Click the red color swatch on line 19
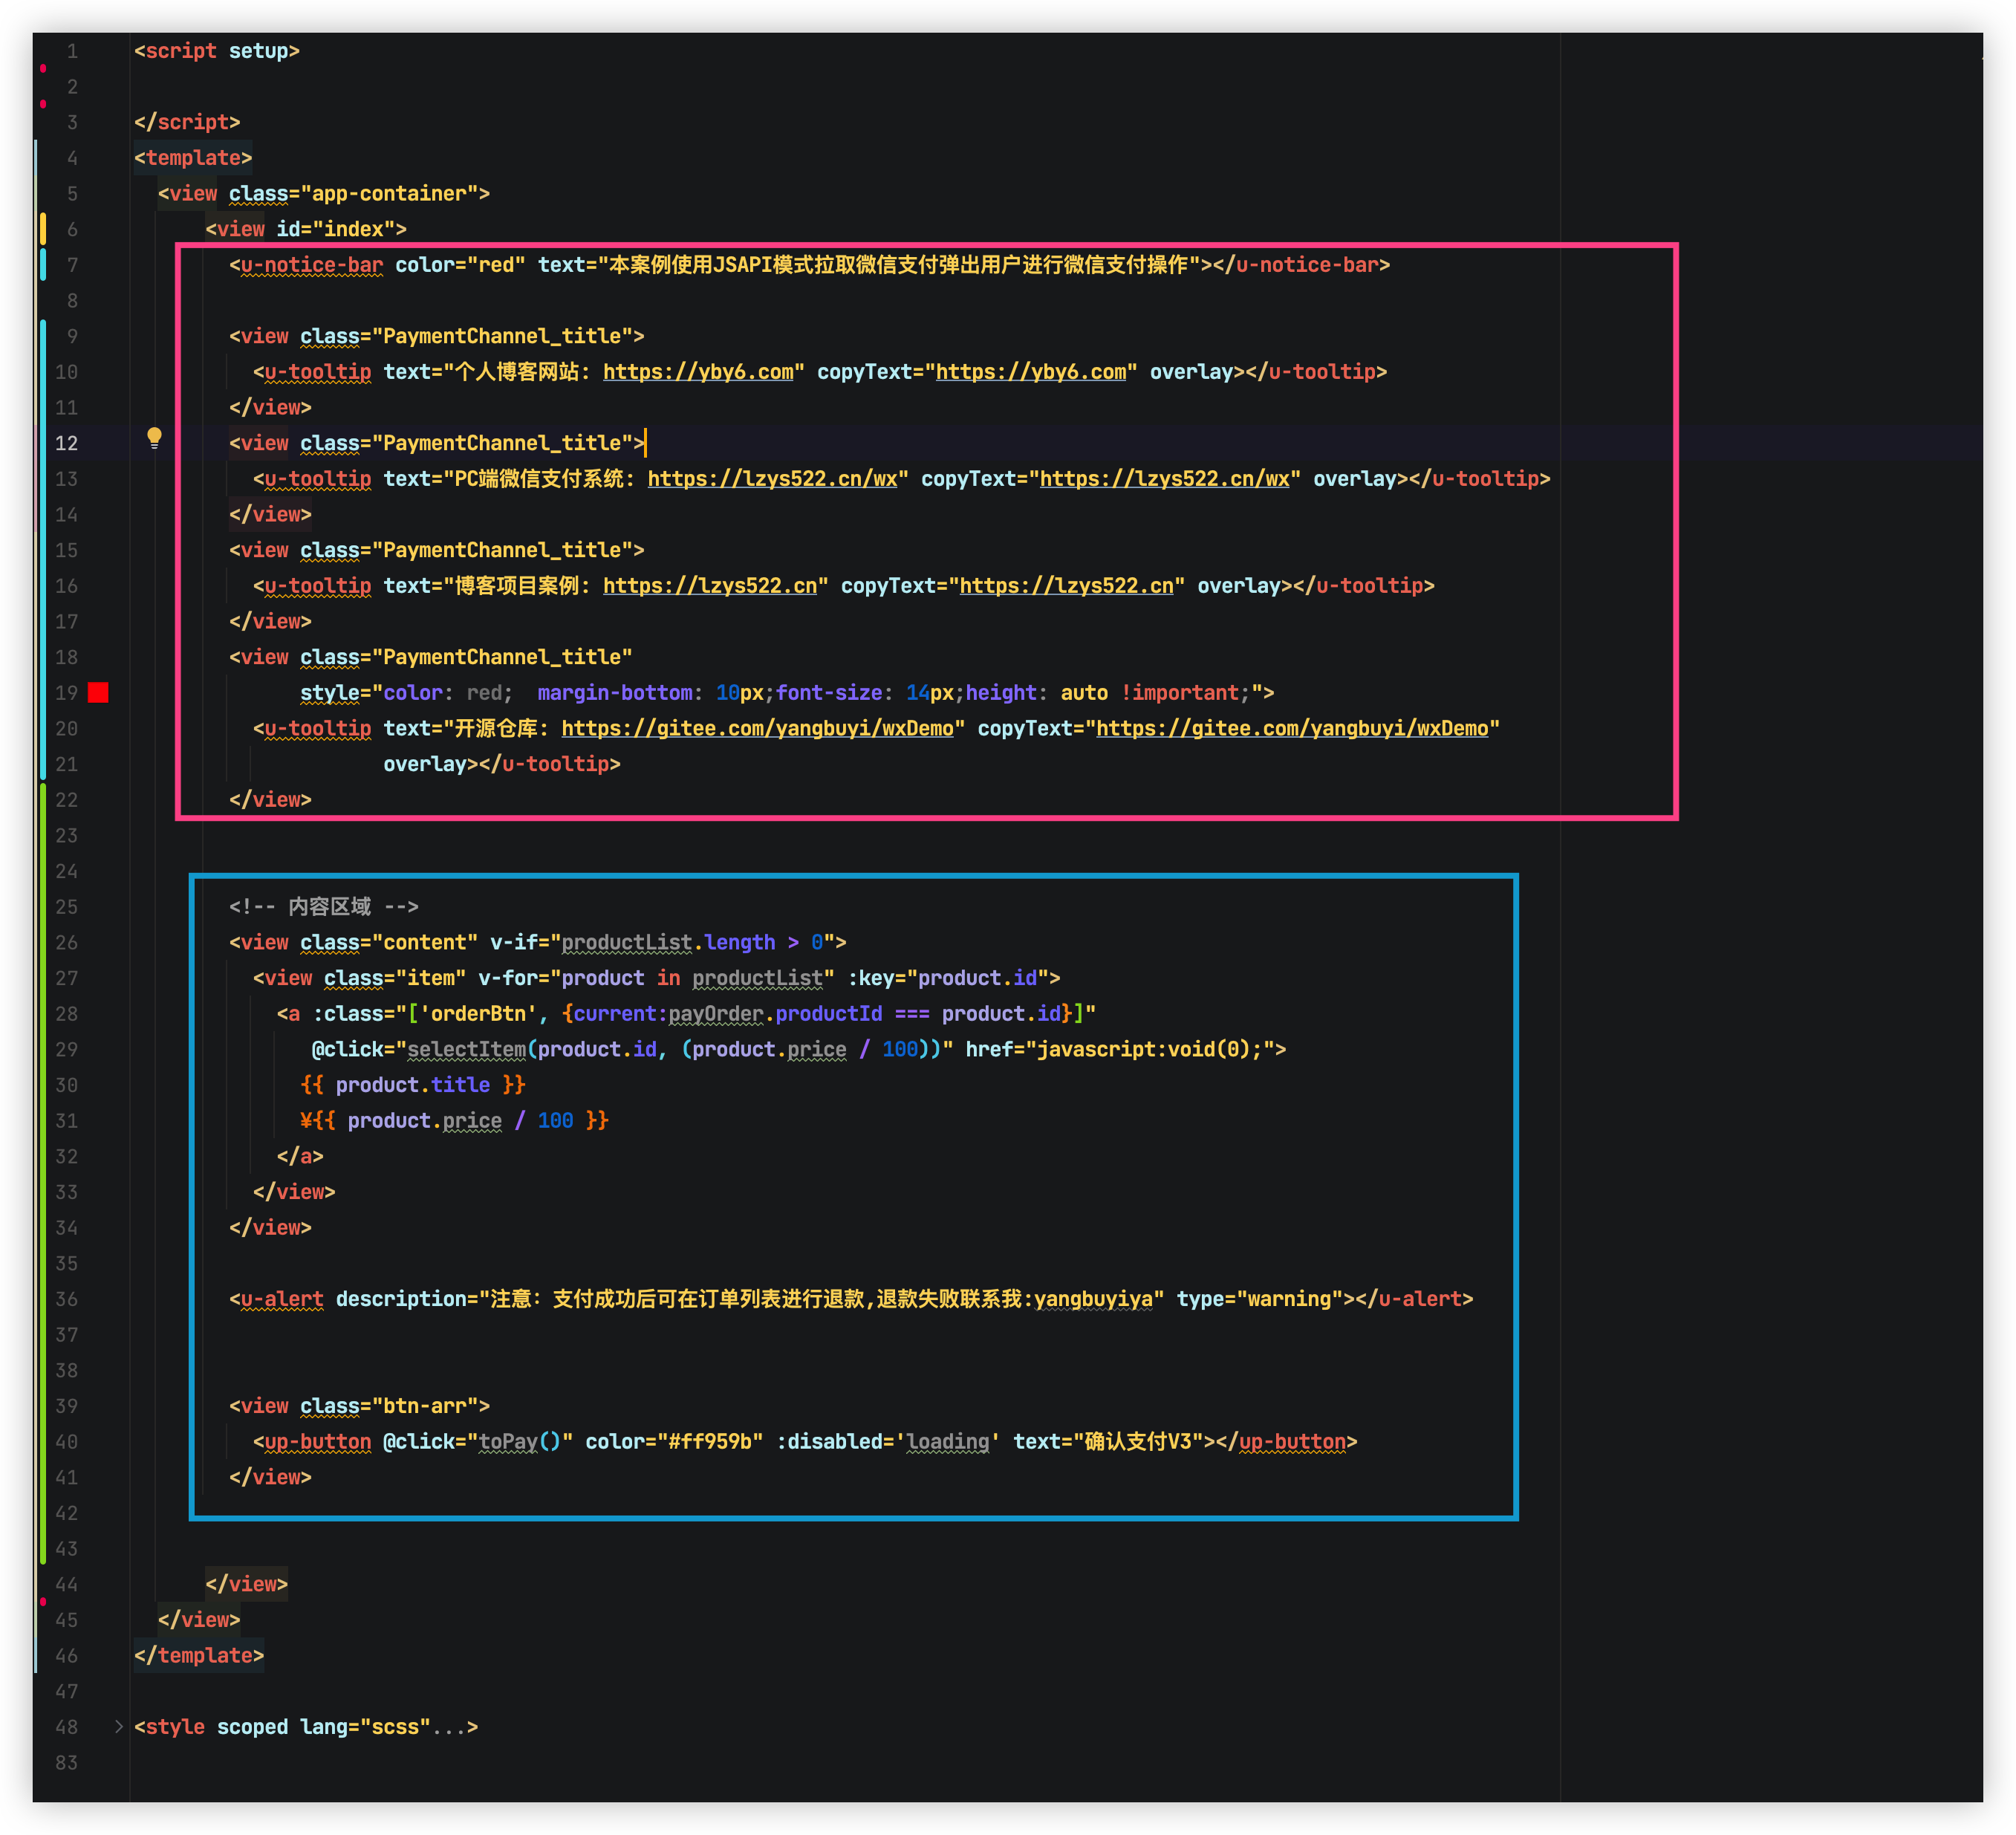The image size is (2016, 1835). pos(98,693)
